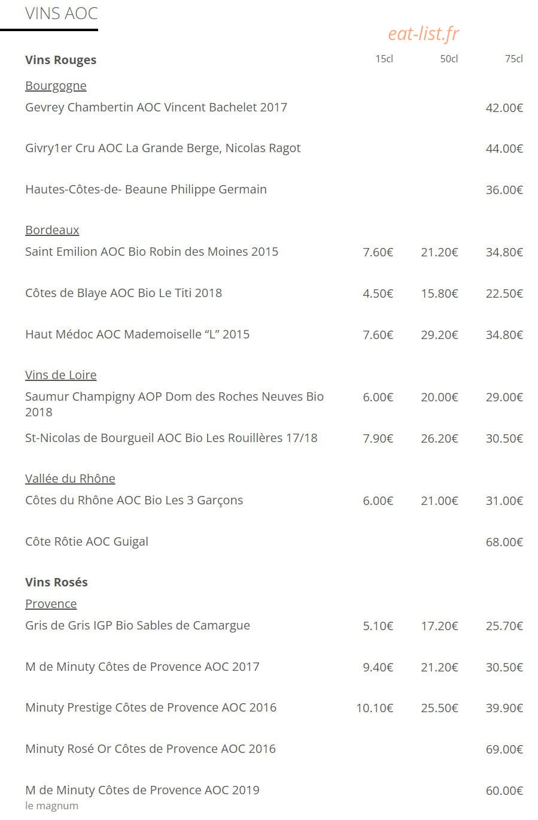Screen dimensions: 538x820
Task: Select Haut Médoc AOC Mademoiselle L 2015
Action: (138, 334)
